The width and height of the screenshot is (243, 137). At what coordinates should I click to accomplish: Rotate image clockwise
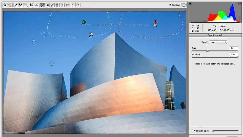tap(78, 5)
